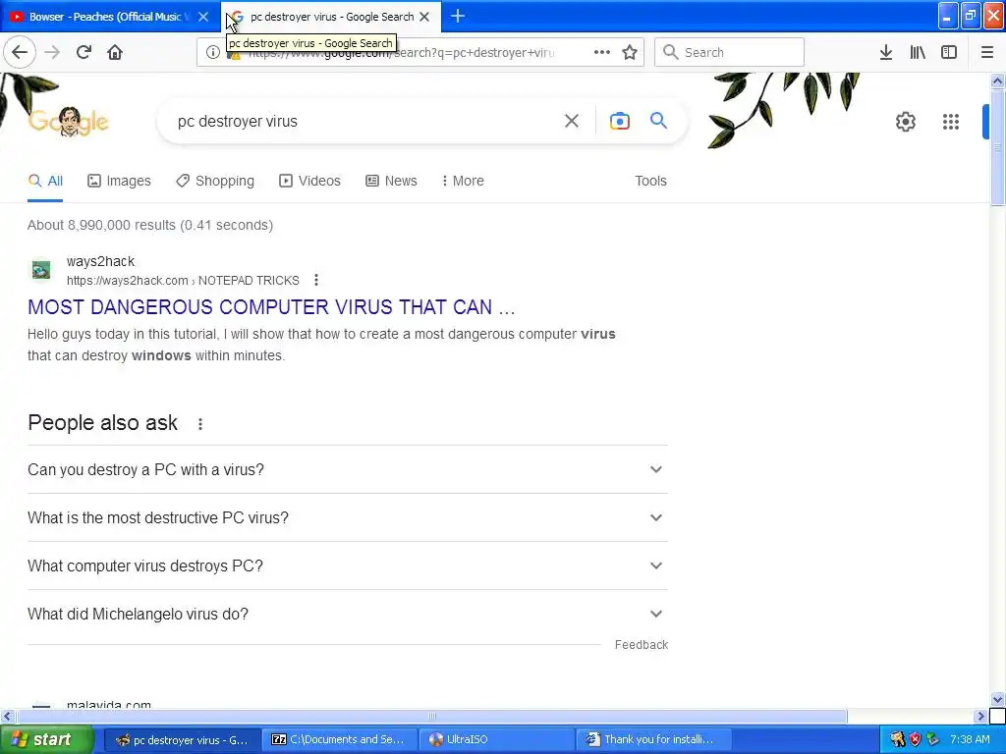The height and width of the screenshot is (754, 1006).
Task: Switch to Shopping results
Action: pos(215,181)
